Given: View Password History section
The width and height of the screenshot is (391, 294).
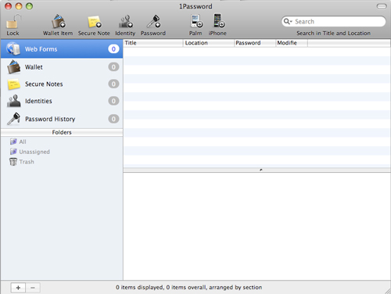Looking at the screenshot, I should pos(62,119).
